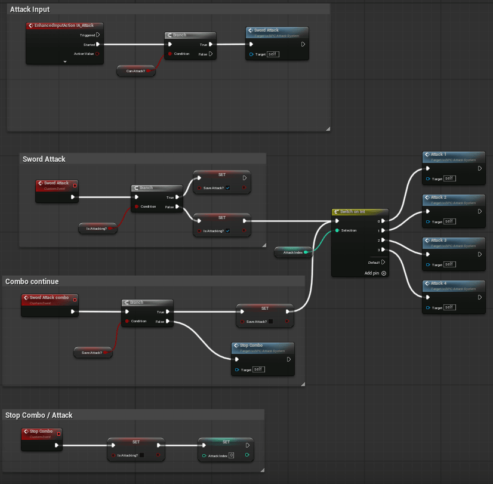493x484 pixels.
Task: Click the Is Attacking? getter variable node
Action: (98, 229)
